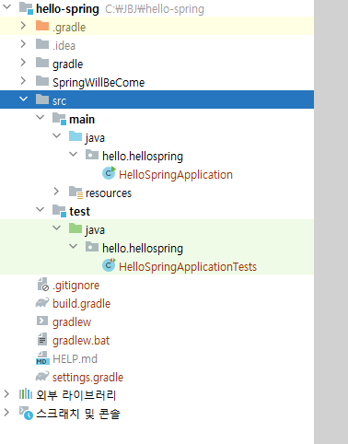The height and width of the screenshot is (444, 348).
Task: Select the .gradle folder name
Action: click(69, 28)
